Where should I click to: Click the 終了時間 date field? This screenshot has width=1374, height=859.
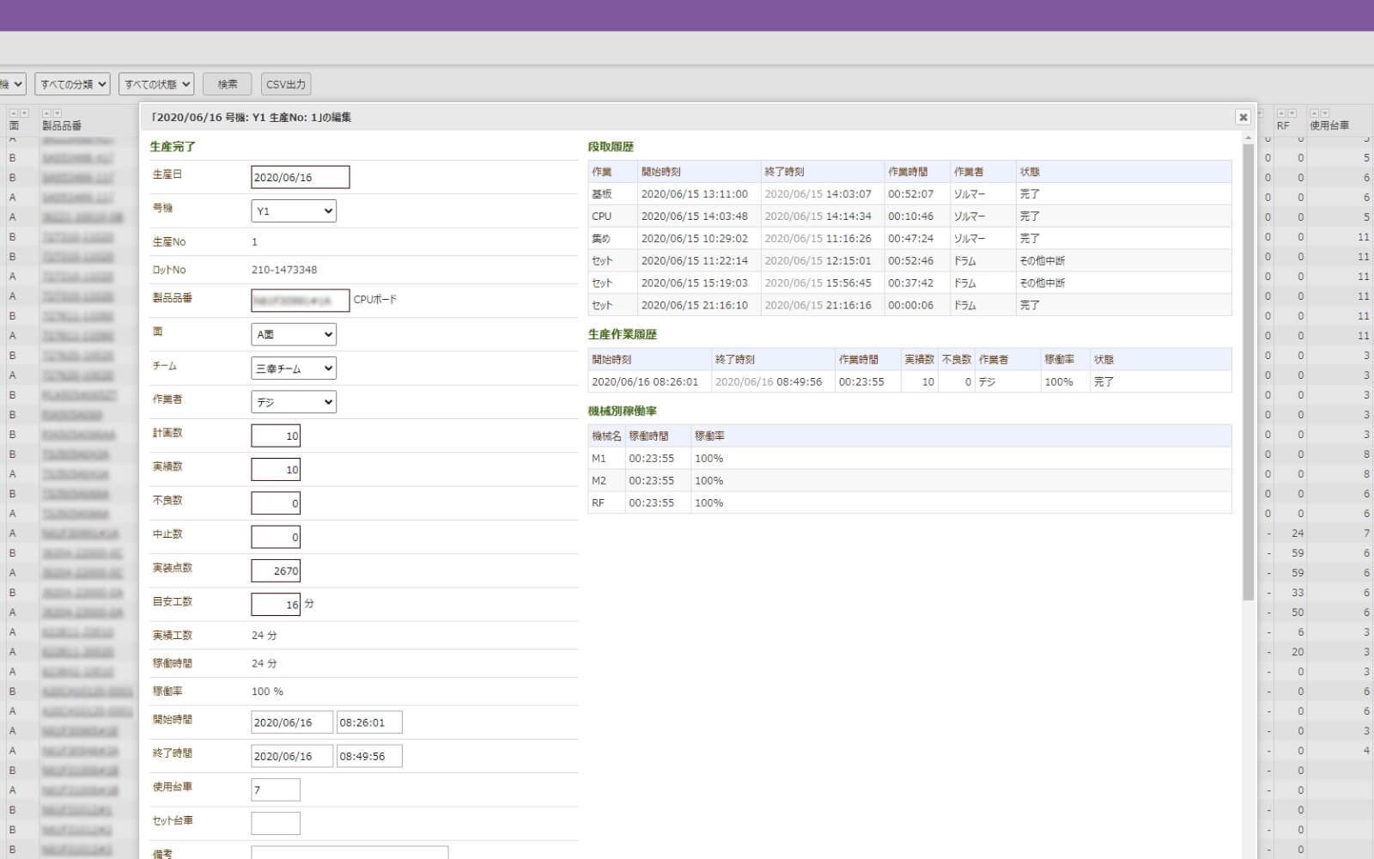292,756
